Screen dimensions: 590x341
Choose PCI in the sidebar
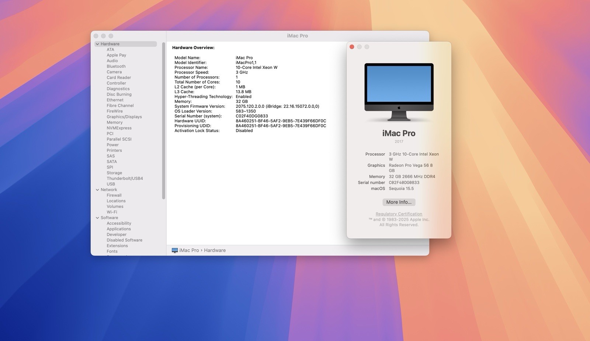110,134
